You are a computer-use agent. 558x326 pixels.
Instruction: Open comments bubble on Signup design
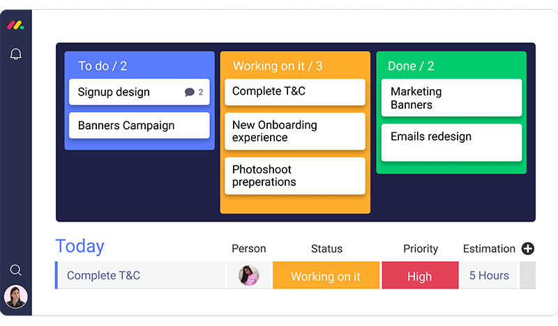[190, 92]
